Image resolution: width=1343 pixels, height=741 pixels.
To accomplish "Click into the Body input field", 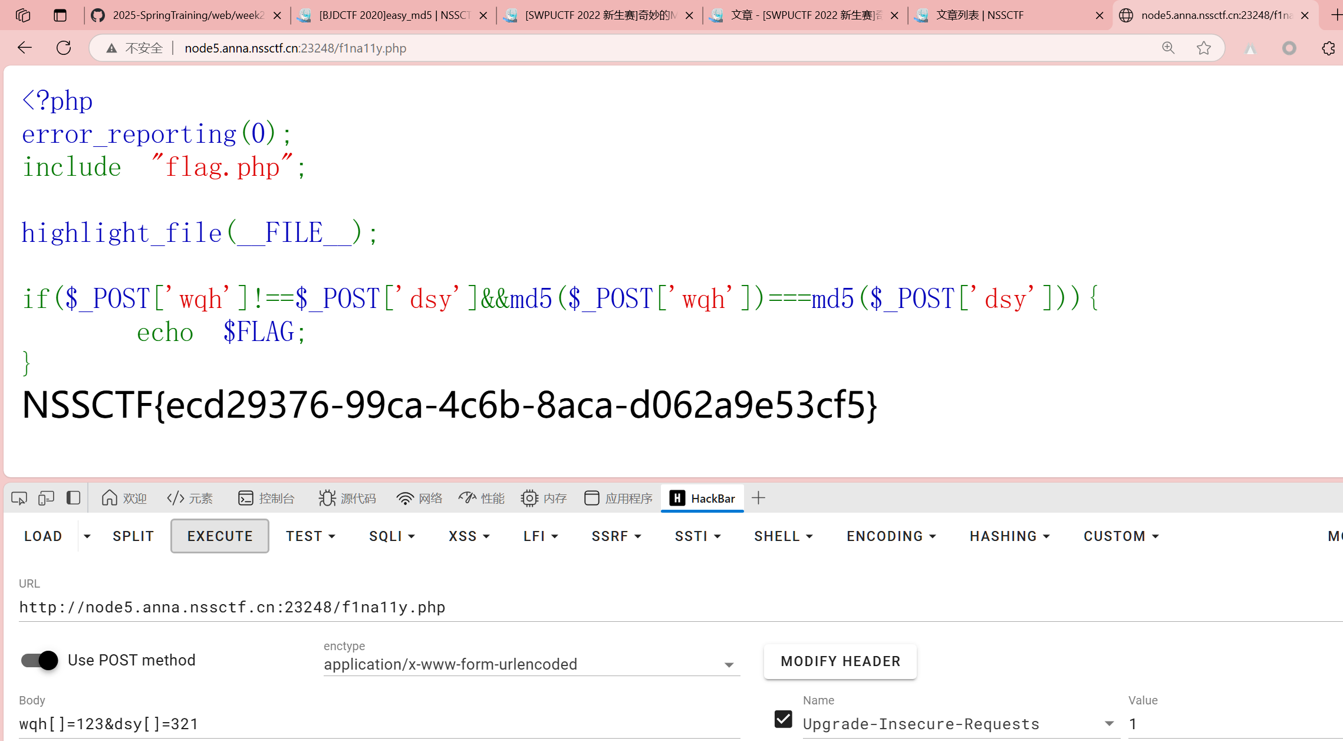I will (x=377, y=724).
